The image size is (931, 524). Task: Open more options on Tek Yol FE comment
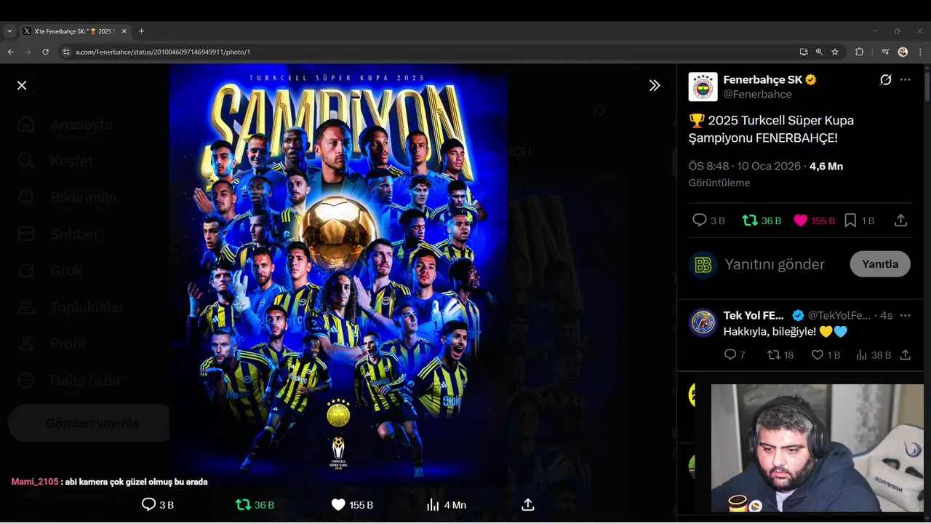[x=906, y=315]
